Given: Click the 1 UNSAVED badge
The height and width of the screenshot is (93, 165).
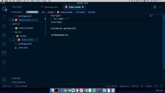Looking at the screenshot, I should click(x=32, y=12).
